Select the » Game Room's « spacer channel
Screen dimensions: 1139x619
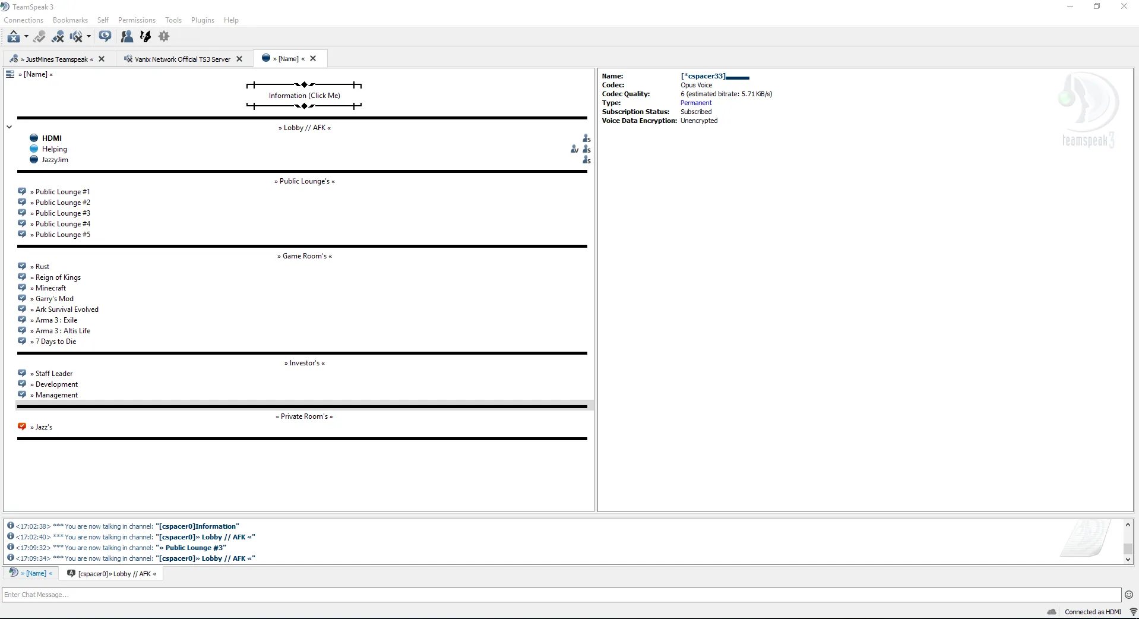(305, 256)
